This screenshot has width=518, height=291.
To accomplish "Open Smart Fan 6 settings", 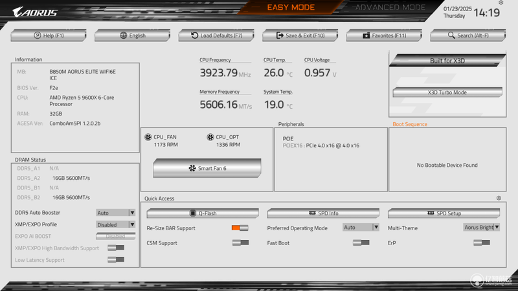I will coord(207,168).
